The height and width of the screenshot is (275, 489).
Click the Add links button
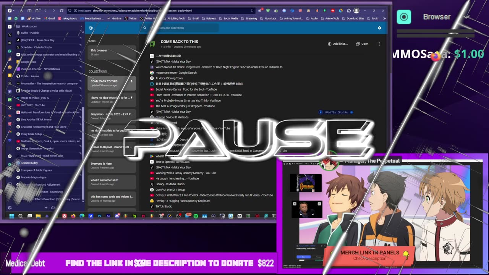pos(338,44)
